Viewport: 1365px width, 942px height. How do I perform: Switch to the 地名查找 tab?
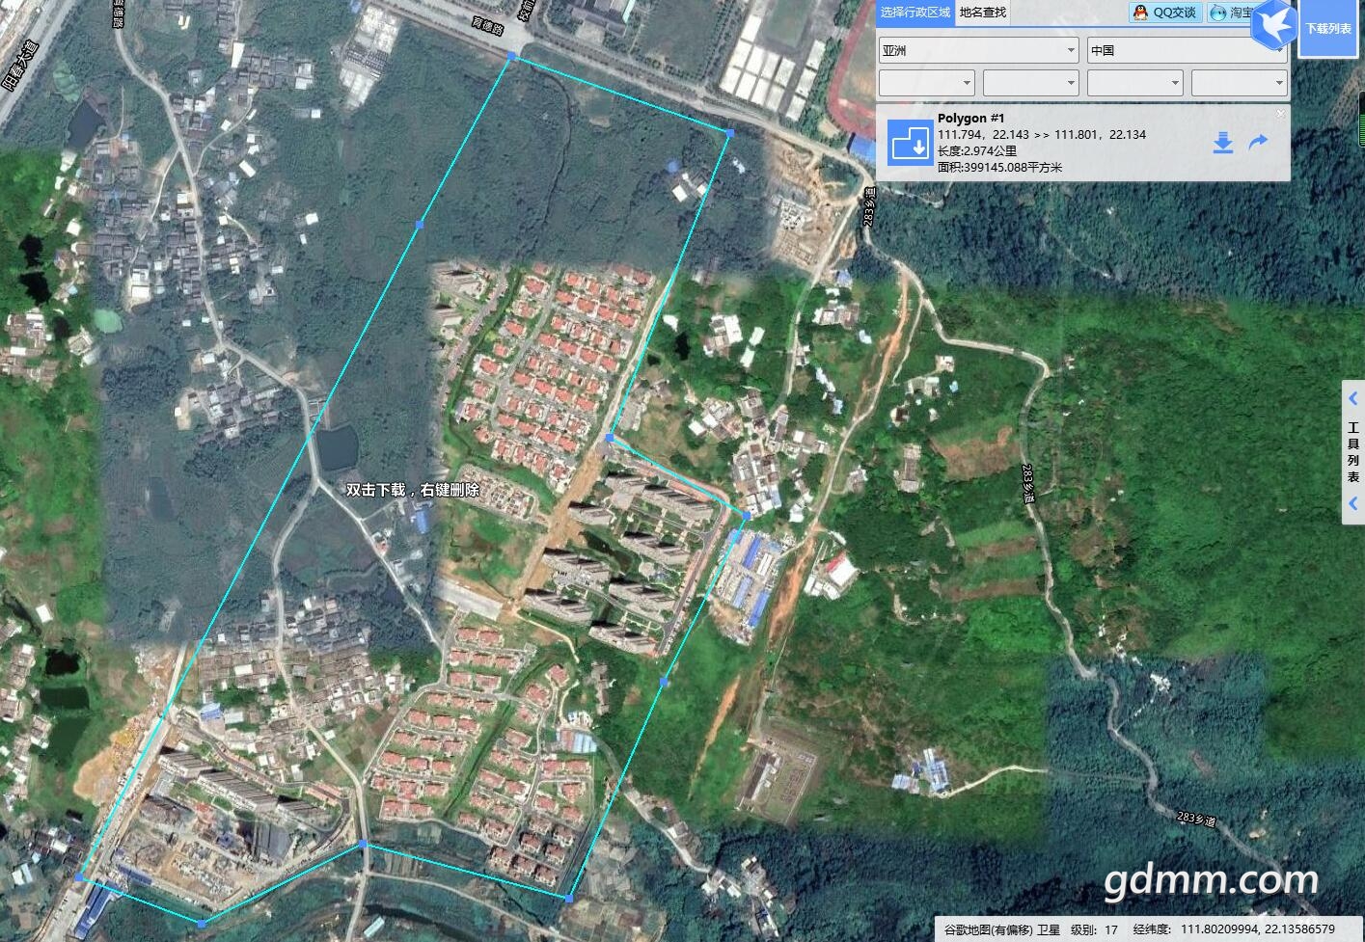pyautogui.click(x=983, y=13)
